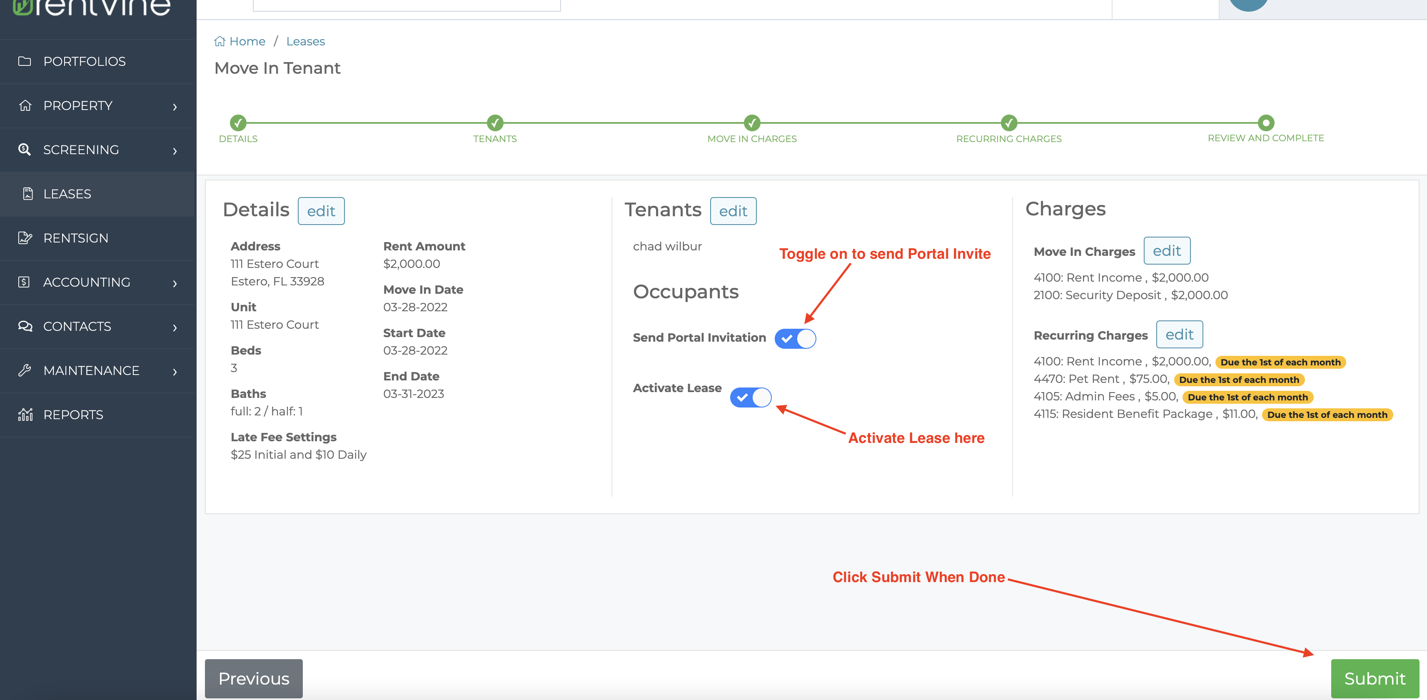Click the Portfolios folder icon
The width and height of the screenshot is (1427, 700).
[25, 61]
